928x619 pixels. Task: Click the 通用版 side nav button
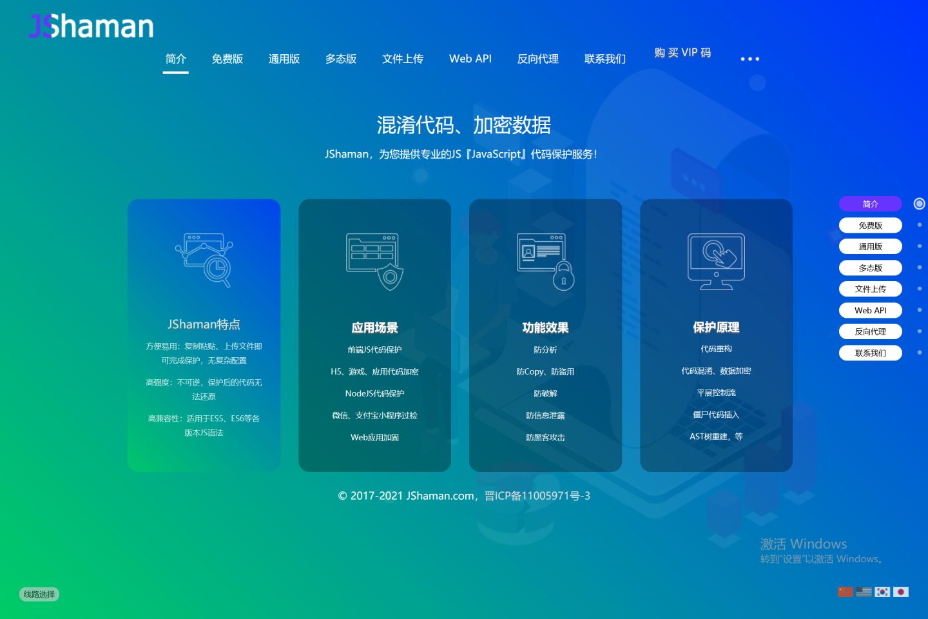(x=871, y=246)
